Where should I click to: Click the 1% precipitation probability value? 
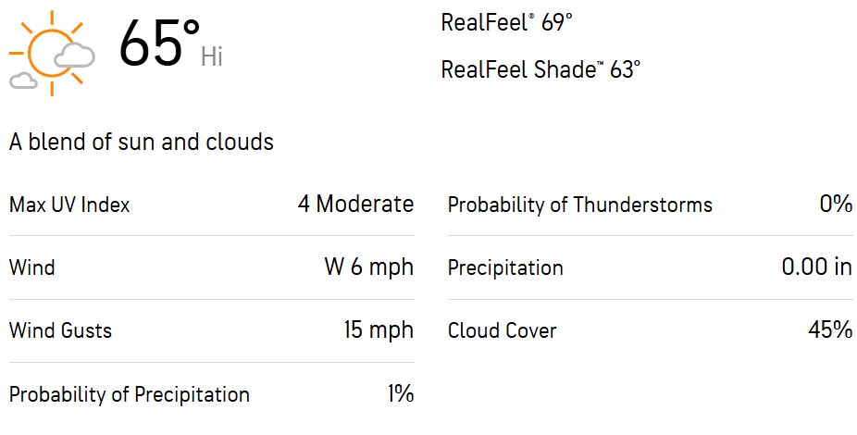tap(401, 394)
